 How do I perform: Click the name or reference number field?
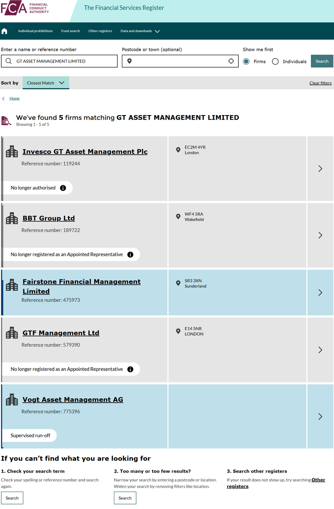coord(59,61)
